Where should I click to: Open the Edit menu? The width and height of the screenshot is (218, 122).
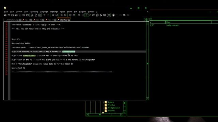click(x=12, y=12)
